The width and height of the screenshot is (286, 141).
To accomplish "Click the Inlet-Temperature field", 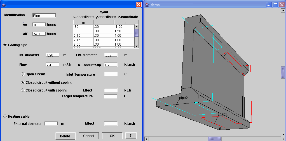I will [x=111, y=74].
